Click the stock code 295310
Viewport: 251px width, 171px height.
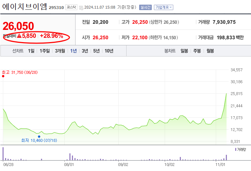[x=56, y=8]
